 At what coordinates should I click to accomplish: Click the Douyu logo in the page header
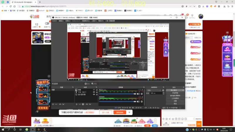tap(35, 16)
